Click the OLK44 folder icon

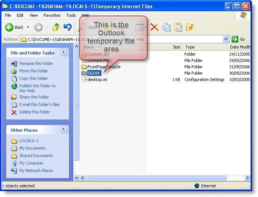point(84,73)
